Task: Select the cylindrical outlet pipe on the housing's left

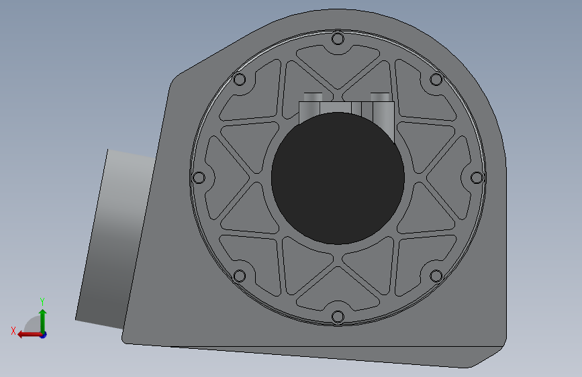Action: tap(114, 239)
